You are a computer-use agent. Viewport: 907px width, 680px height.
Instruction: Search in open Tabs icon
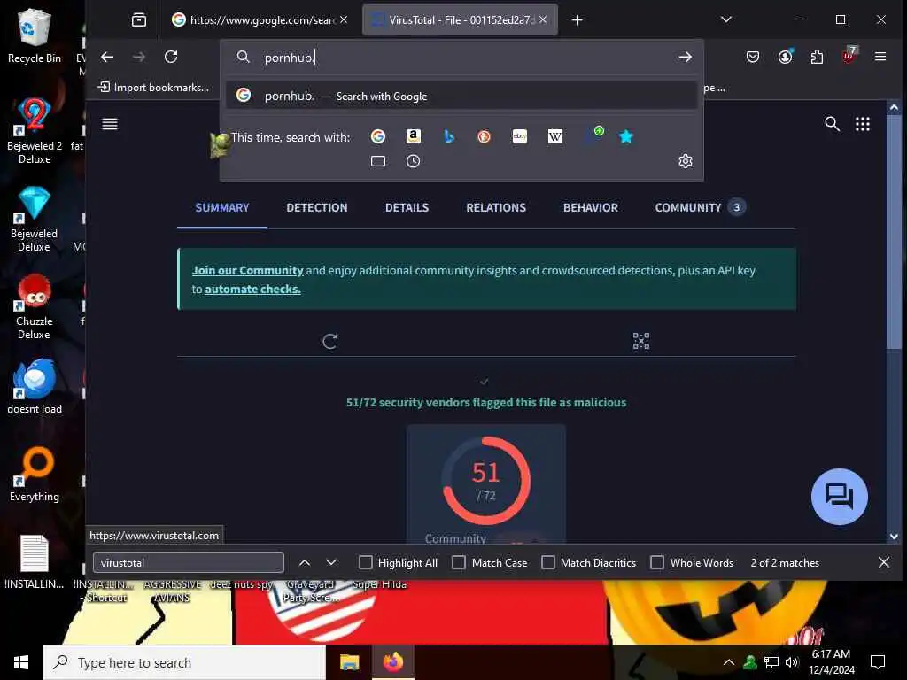(x=377, y=161)
